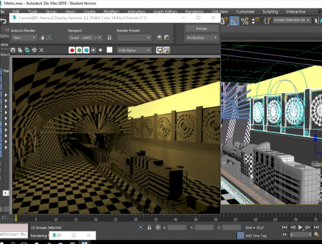Image resolution: width=322 pixels, height=244 pixels.
Task: Clear the rendered frame with X icon
Action: (41, 50)
